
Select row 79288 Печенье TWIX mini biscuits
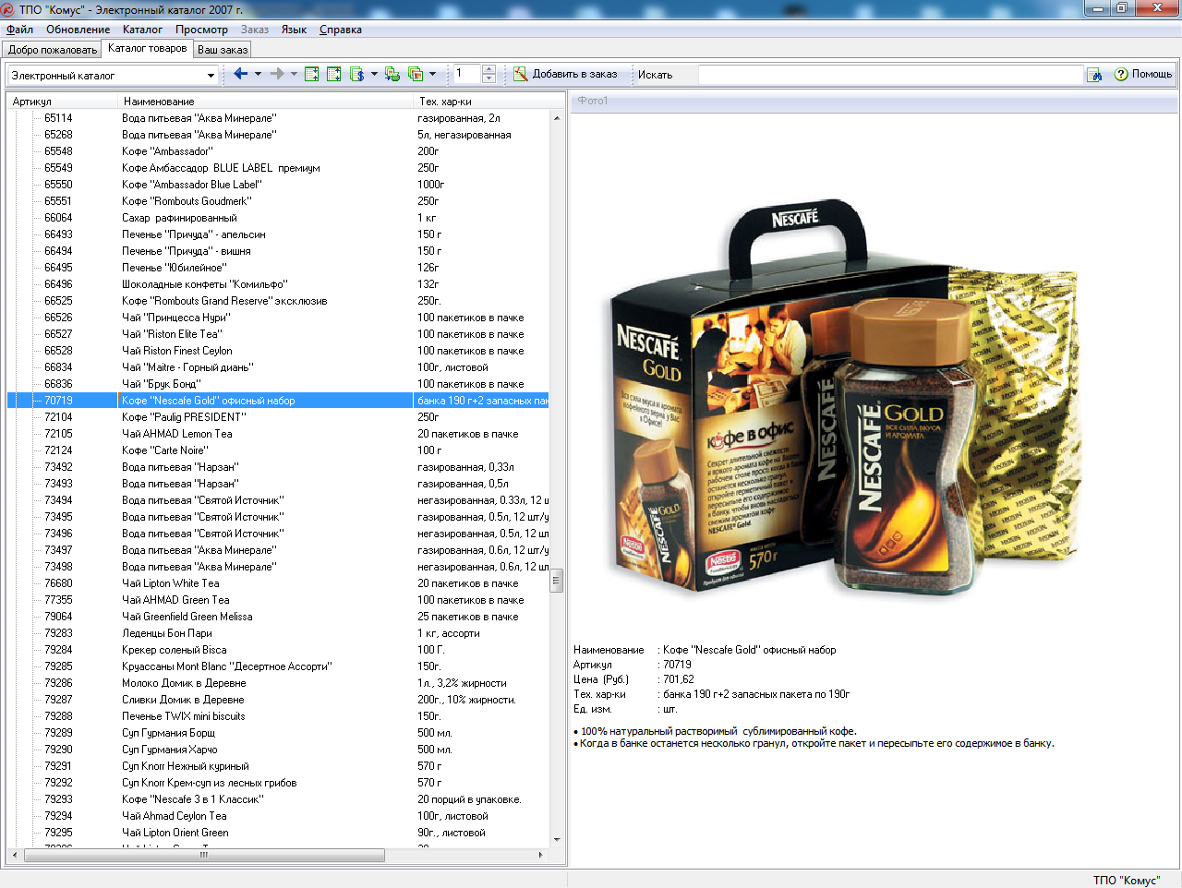(x=278, y=716)
